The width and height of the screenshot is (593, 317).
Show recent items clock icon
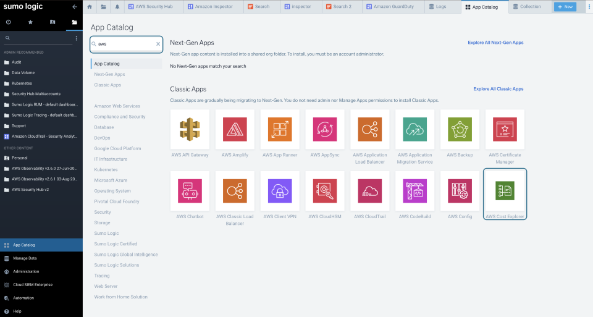(x=8, y=22)
